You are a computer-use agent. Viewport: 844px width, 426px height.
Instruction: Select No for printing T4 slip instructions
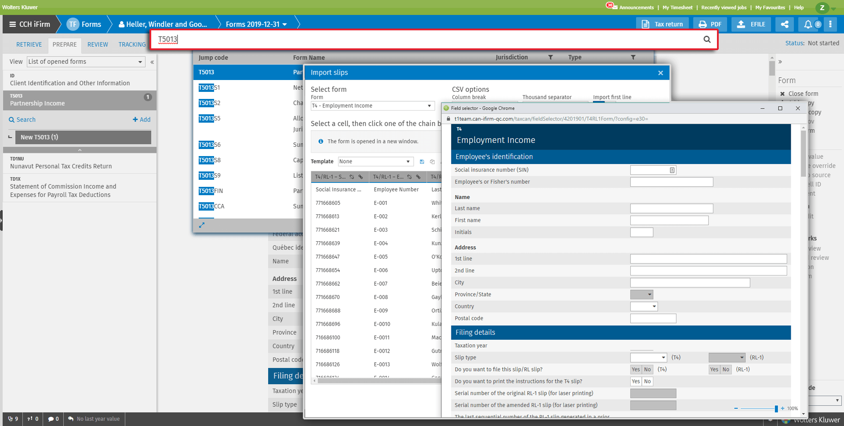pyautogui.click(x=648, y=381)
